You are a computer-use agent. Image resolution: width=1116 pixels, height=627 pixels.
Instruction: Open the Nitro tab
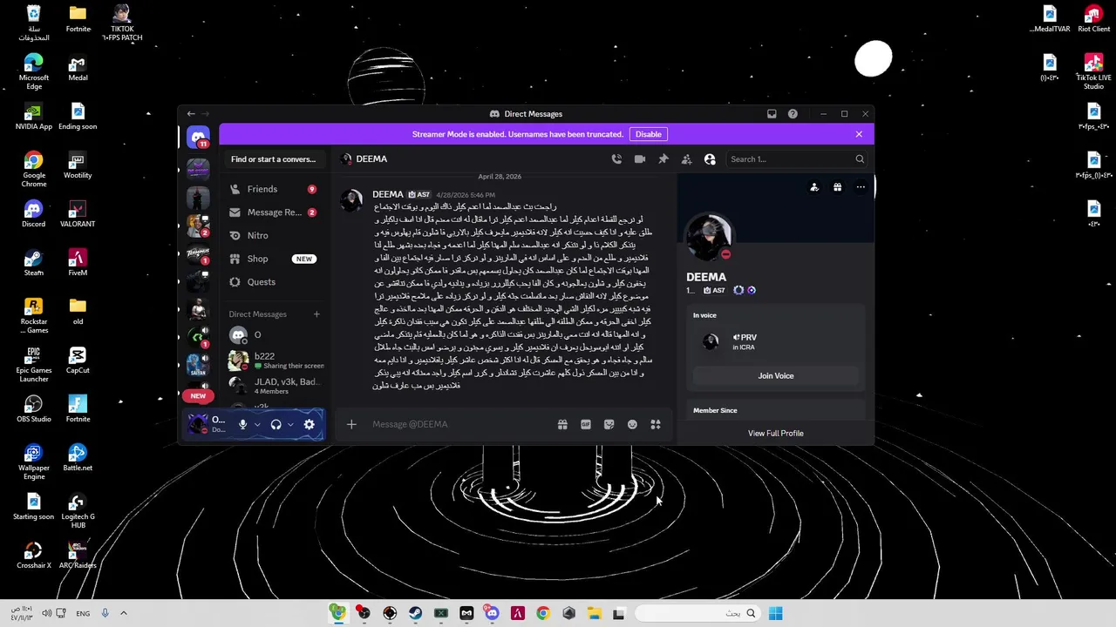pos(274,235)
